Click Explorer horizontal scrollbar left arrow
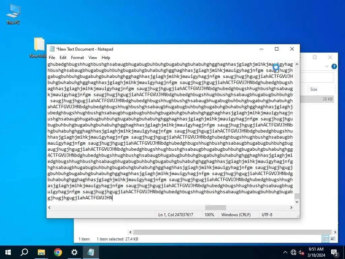This screenshot has height=259, width=345. pos(130,232)
